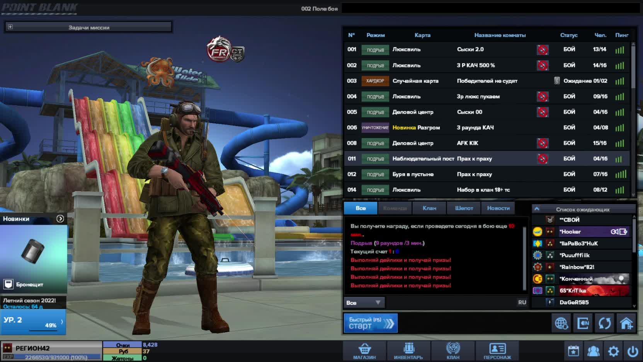Switch to the Все chat tab
This screenshot has height=362, width=643.
point(361,208)
